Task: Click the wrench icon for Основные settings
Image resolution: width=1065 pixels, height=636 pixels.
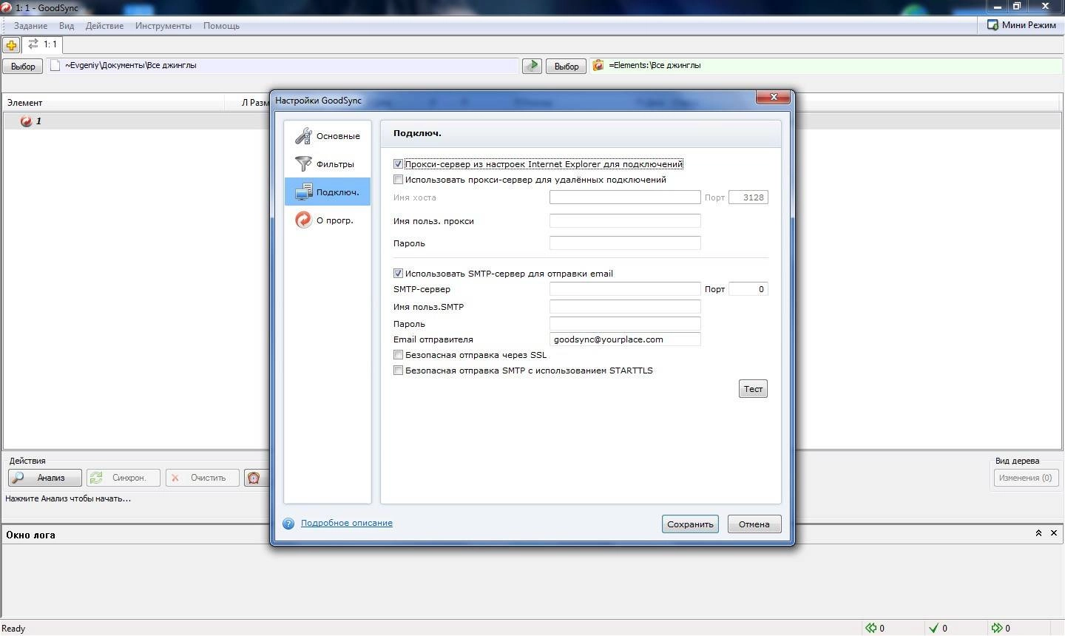Action: point(303,136)
